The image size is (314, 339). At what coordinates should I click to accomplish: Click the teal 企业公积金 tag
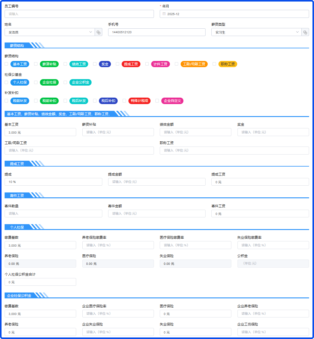(x=80, y=82)
